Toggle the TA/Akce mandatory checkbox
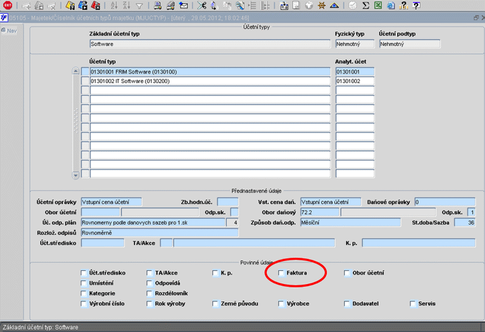 click(149, 273)
